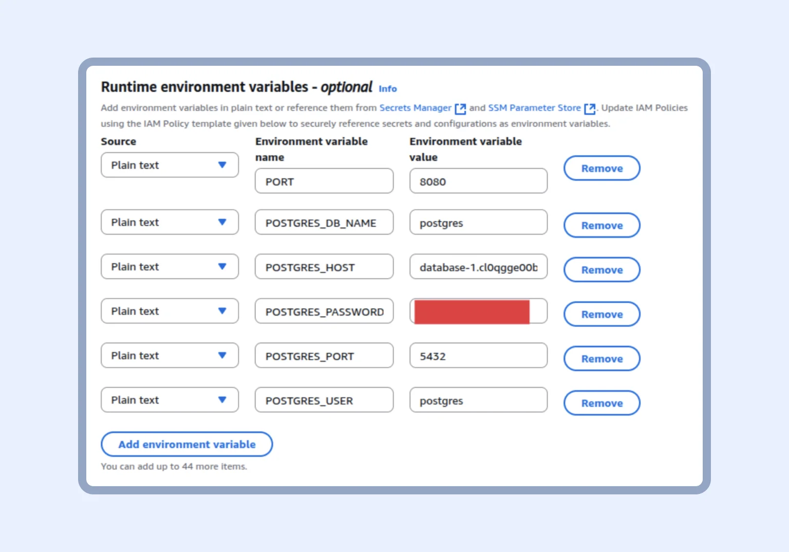Click the external link icon beside SSM Parameter Store
This screenshot has width=789, height=552.
click(590, 108)
